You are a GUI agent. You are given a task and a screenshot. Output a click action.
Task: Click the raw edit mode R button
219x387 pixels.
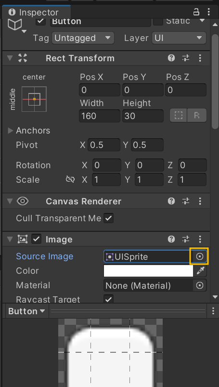[197, 115]
